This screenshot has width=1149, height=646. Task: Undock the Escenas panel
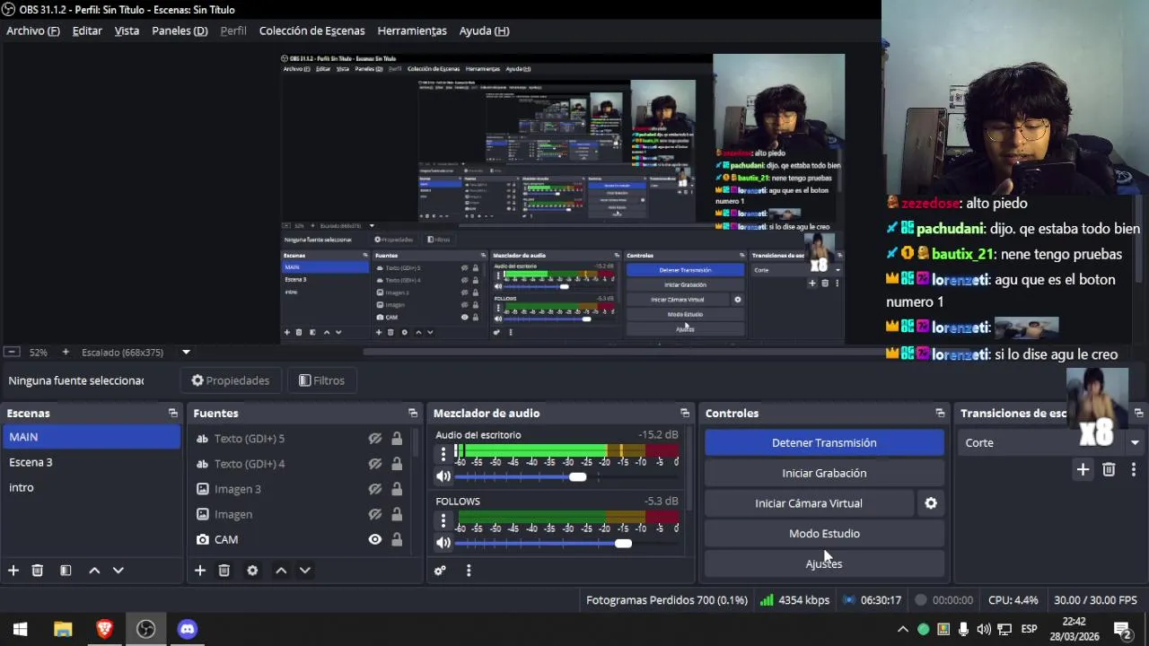[x=173, y=414]
